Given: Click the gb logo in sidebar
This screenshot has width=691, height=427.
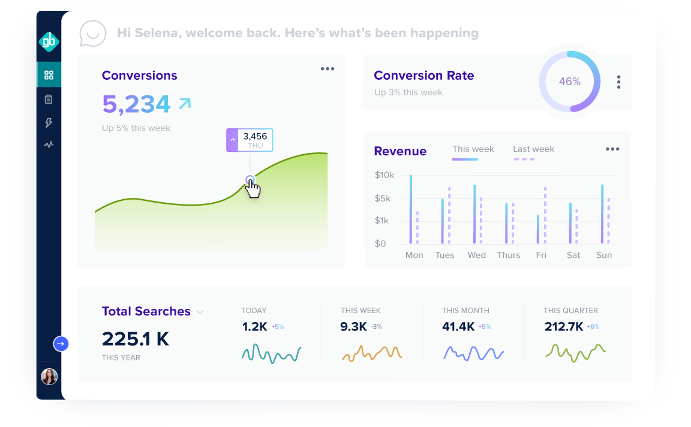Looking at the screenshot, I should (x=49, y=41).
